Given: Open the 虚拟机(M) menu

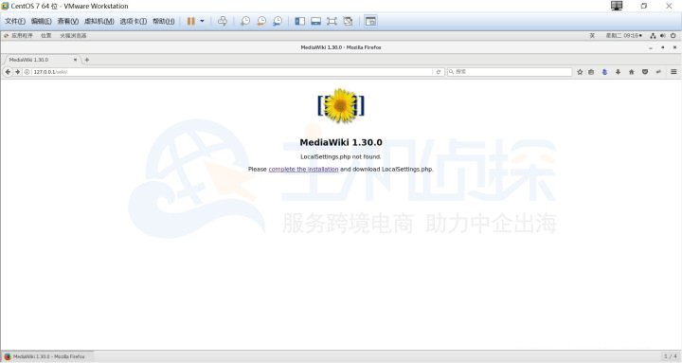Looking at the screenshot, I should [99, 21].
